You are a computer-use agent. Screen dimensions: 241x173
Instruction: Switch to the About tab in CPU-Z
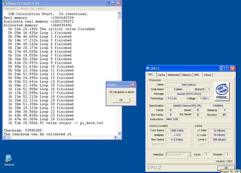pyautogui.click(x=208, y=75)
